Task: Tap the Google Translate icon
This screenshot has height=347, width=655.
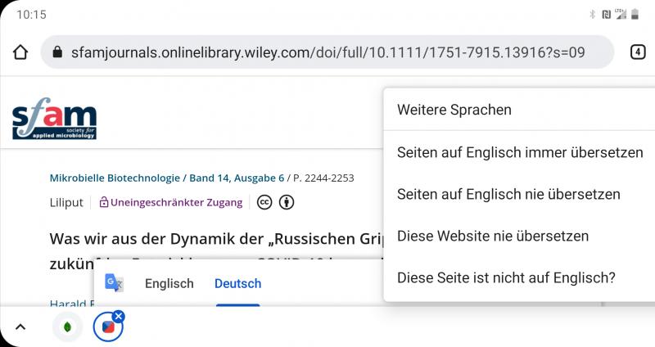Action: tap(115, 284)
